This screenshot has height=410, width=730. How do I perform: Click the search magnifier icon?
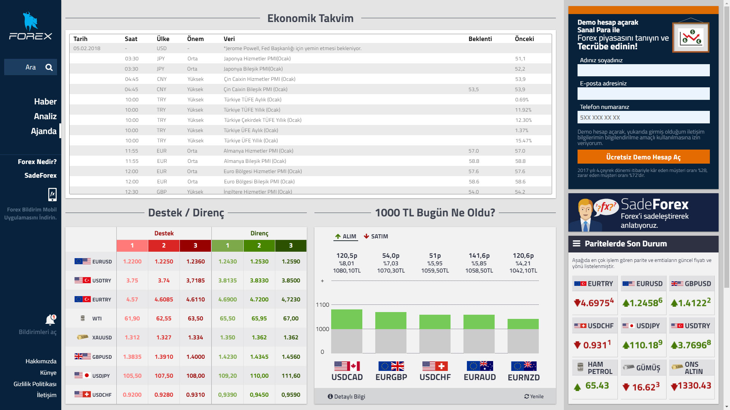[49, 67]
